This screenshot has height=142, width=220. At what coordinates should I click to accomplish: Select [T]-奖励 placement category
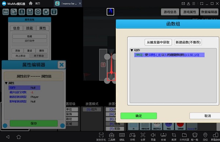click(x=115, y=129)
